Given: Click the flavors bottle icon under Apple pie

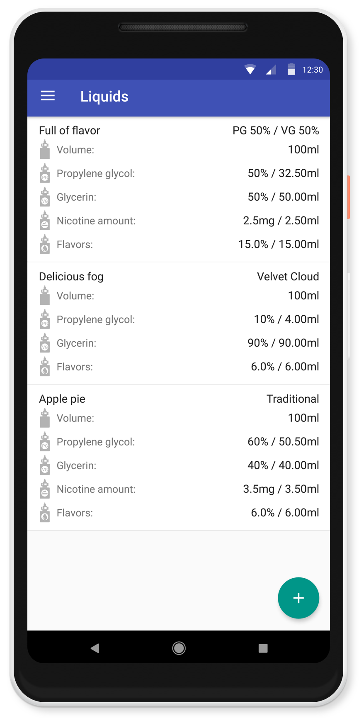Looking at the screenshot, I should click(45, 513).
